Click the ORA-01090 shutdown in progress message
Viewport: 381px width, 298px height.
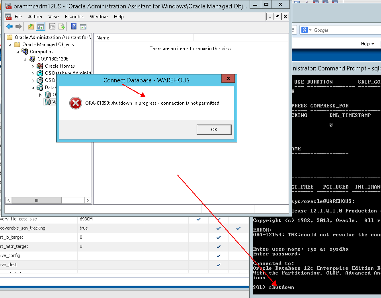coord(152,103)
